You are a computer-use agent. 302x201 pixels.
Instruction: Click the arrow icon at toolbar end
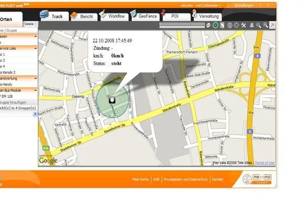(272, 25)
